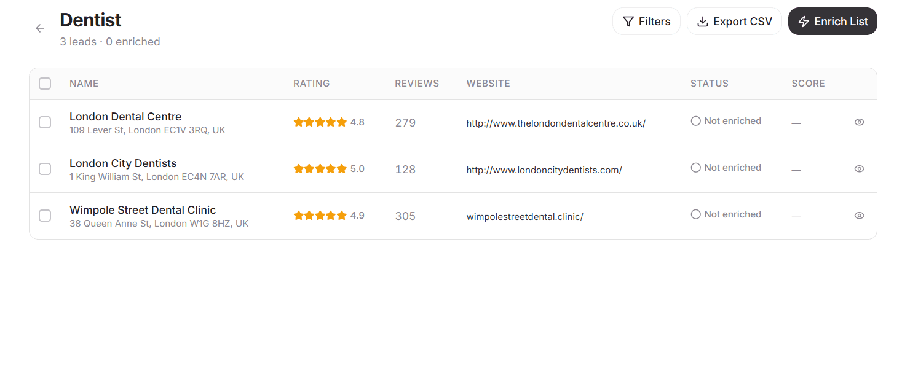The height and width of the screenshot is (368, 902).
Task: View Wimpole Street Dental Clinic eye icon
Action: 859,216
